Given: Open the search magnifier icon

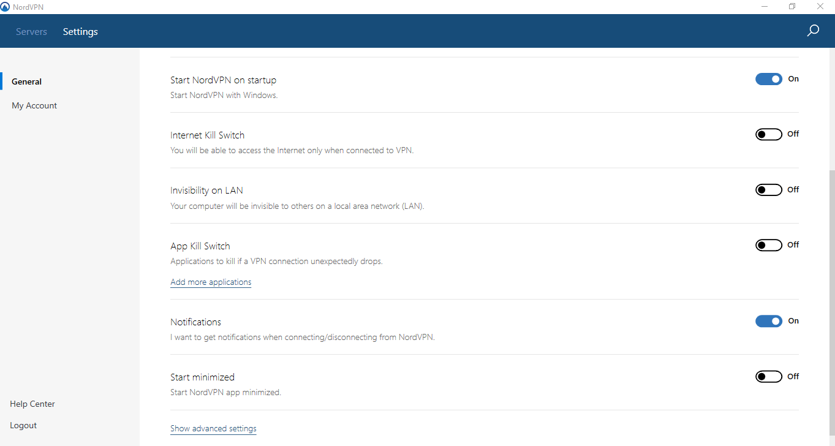Looking at the screenshot, I should pyautogui.click(x=813, y=31).
